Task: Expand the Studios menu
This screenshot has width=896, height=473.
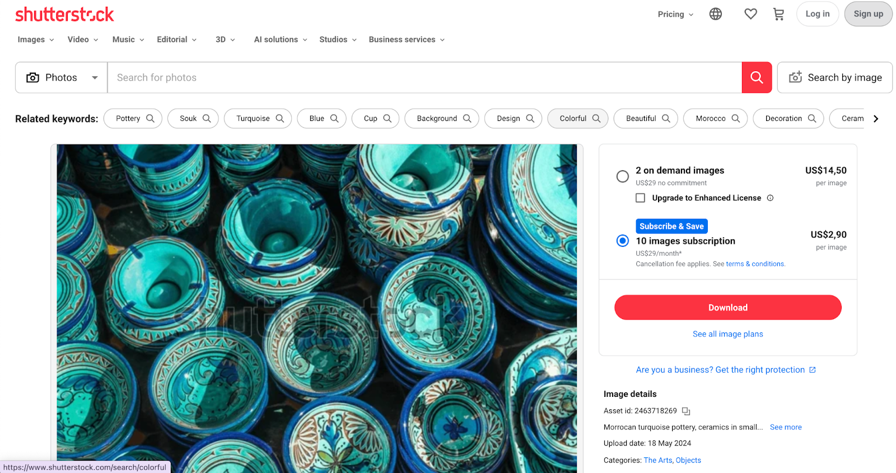Action: point(338,39)
